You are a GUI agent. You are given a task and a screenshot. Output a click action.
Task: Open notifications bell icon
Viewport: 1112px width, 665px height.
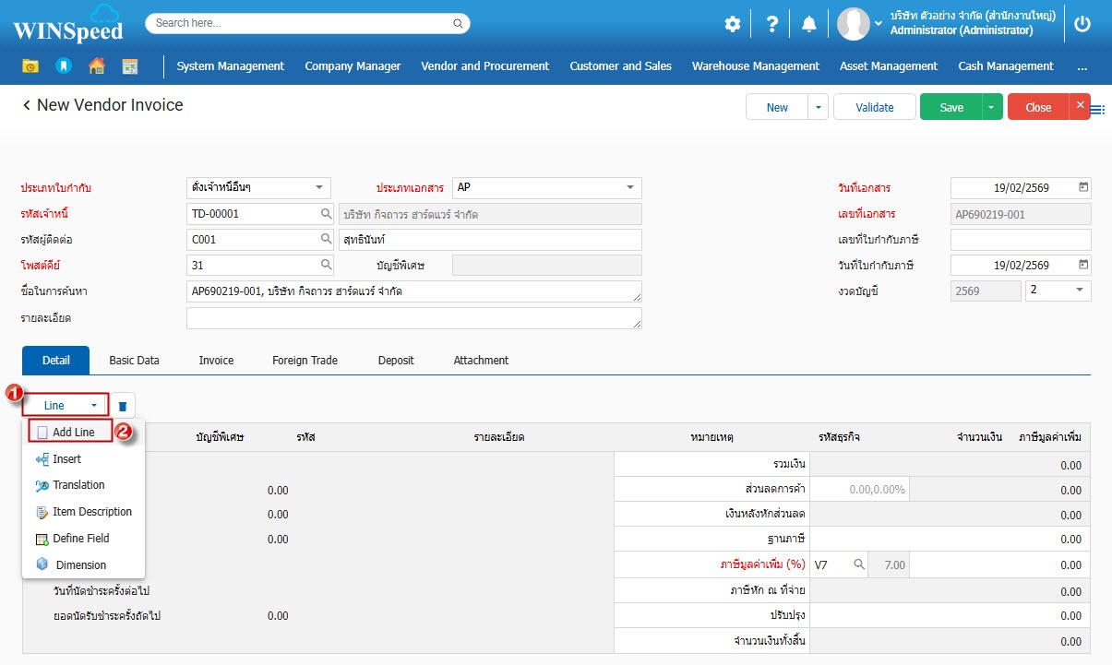(x=808, y=25)
